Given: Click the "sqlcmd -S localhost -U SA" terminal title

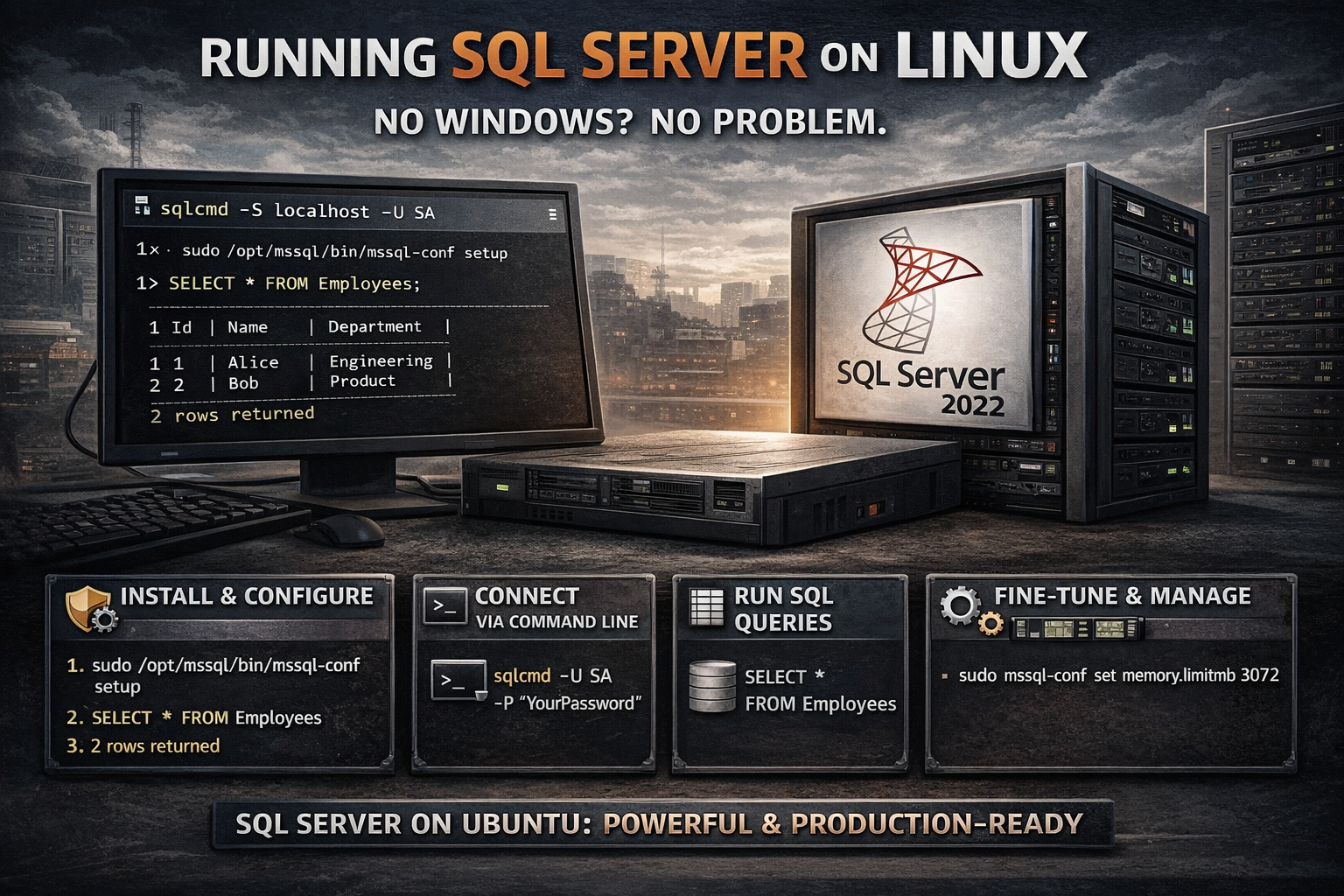Looking at the screenshot, I should coord(297,210).
